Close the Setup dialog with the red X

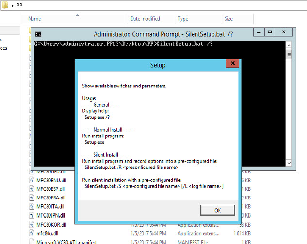click(232, 64)
